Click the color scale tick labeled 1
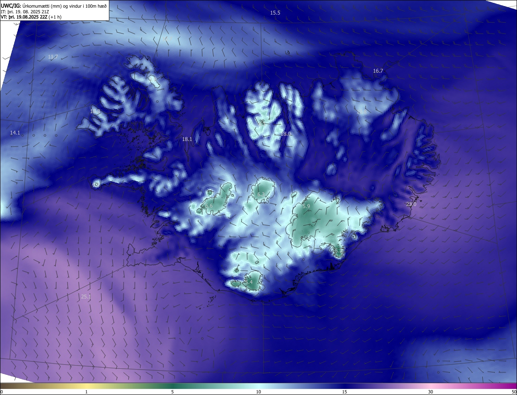517x395 pixels. 86,392
